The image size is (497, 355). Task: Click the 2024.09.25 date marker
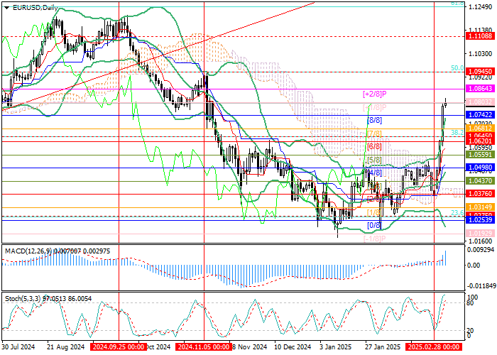coord(119,347)
